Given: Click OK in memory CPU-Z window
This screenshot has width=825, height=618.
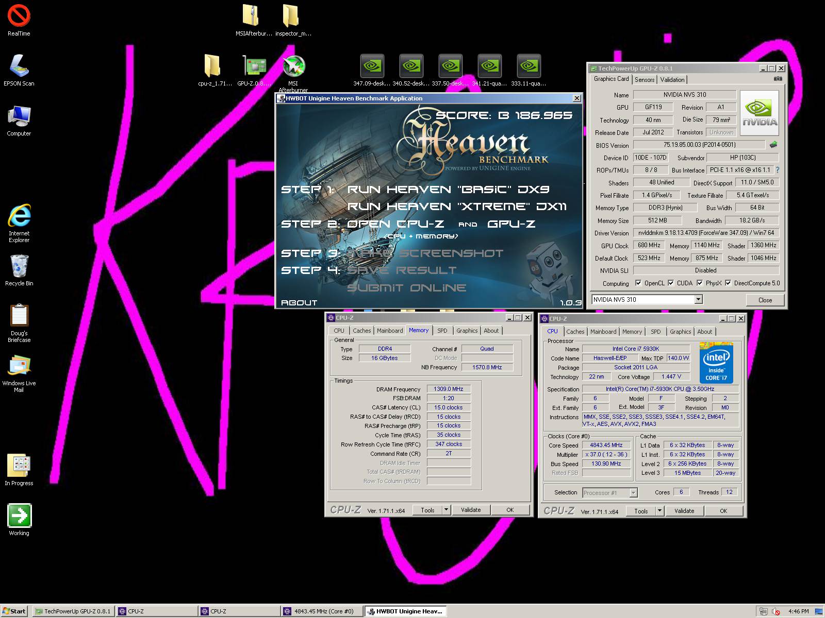Looking at the screenshot, I should tap(510, 510).
